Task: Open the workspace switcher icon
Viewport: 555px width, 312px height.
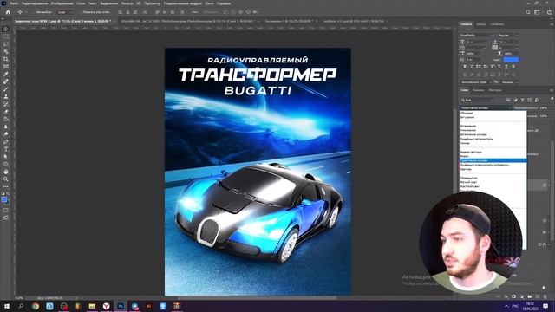Action: point(538,12)
